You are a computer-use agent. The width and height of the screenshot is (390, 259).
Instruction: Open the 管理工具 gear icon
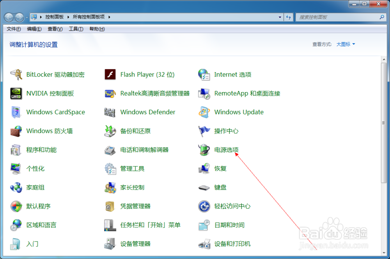(x=110, y=169)
